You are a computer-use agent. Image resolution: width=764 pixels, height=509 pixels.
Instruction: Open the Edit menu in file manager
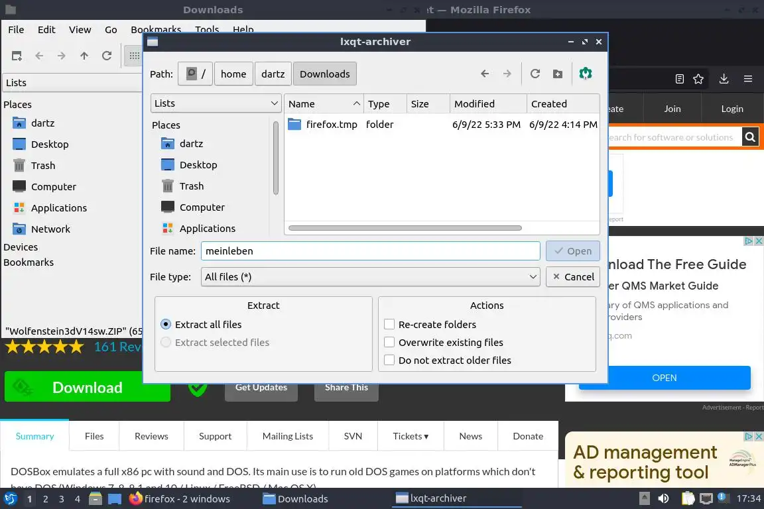(x=46, y=30)
